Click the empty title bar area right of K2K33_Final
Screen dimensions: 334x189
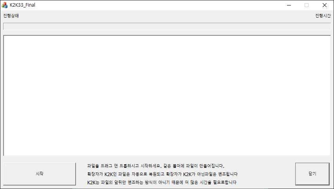(157, 5)
